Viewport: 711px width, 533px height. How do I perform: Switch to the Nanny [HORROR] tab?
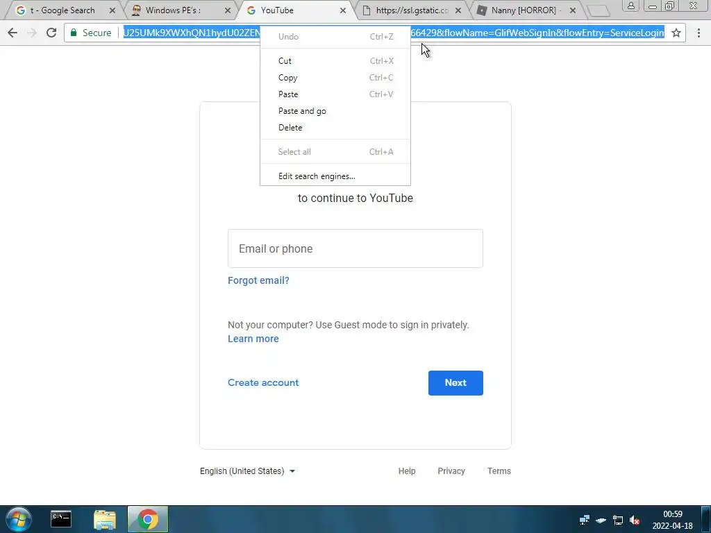pos(526,10)
